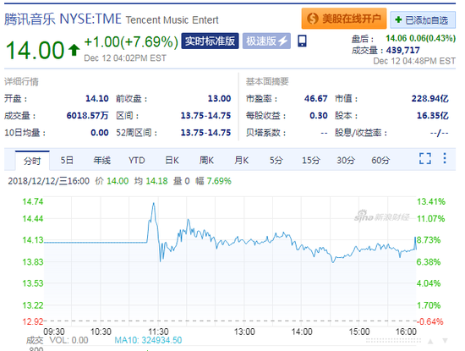Screen dimensions: 465x351
Task: Click after-hours volume 439,717
Action: click(x=402, y=50)
